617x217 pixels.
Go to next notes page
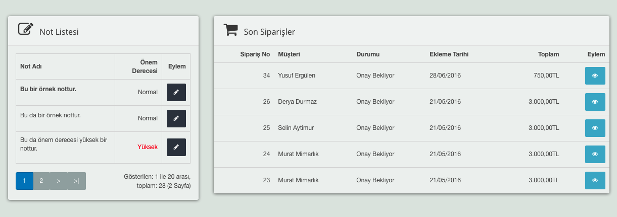click(59, 181)
